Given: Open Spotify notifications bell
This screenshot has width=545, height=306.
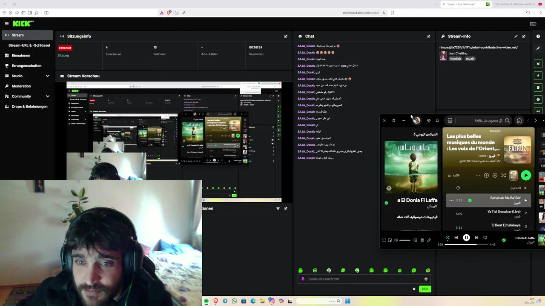Looking at the screenshot, I should click(437, 121).
